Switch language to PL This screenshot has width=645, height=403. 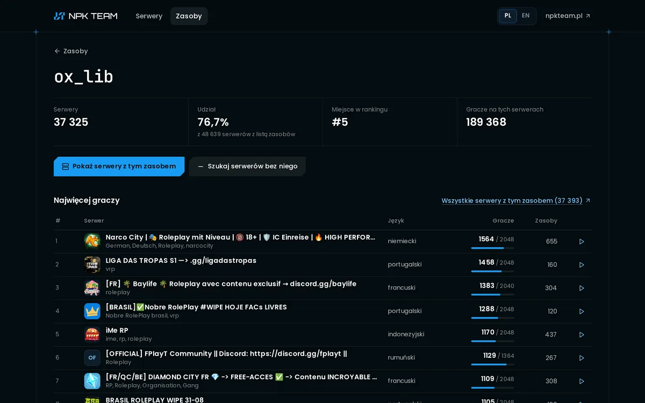(508, 16)
